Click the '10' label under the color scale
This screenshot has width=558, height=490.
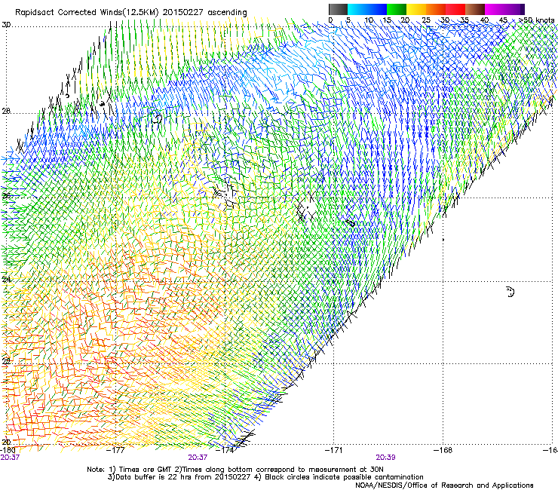pyautogui.click(x=369, y=20)
